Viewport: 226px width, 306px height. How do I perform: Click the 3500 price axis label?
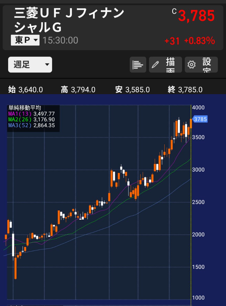pyautogui.click(x=198, y=137)
